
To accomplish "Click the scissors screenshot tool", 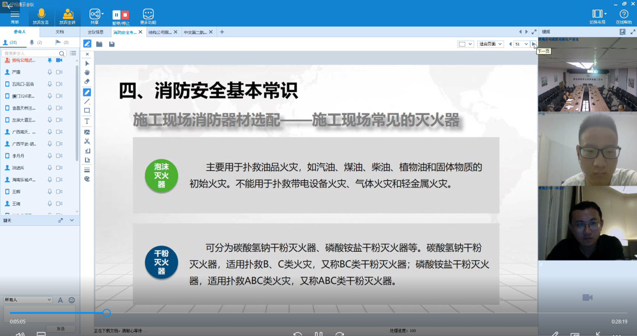I will coord(87,141).
